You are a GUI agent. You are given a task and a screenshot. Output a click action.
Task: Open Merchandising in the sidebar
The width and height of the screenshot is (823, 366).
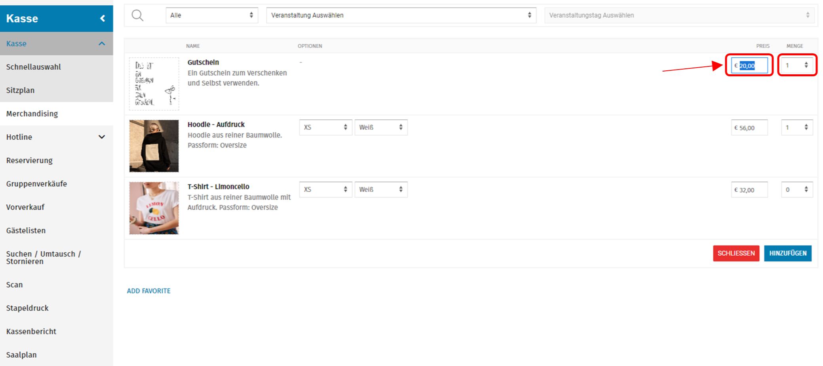pos(32,114)
